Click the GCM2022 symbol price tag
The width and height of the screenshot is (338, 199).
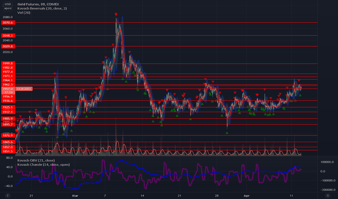point(24,89)
